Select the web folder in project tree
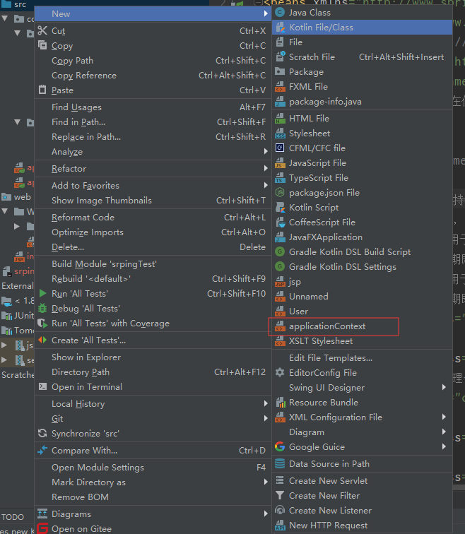 [x=16, y=197]
